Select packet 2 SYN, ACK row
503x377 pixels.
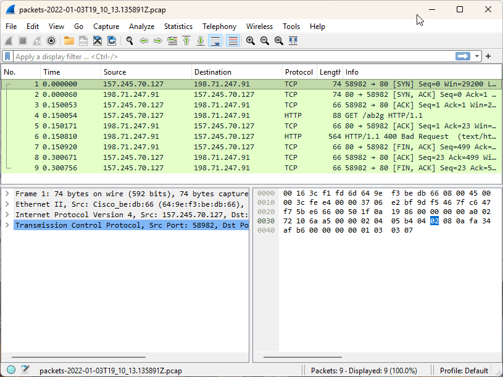coord(251,94)
